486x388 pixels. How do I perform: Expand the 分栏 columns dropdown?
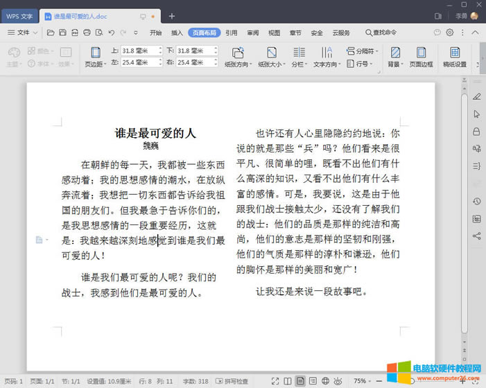[299, 64]
